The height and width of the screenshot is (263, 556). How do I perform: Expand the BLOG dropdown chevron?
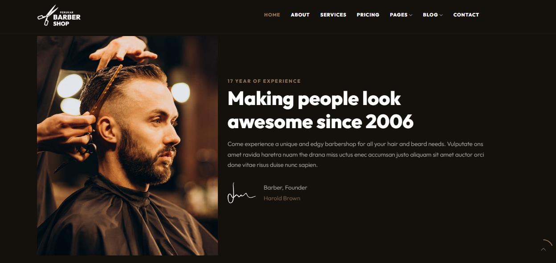click(441, 15)
